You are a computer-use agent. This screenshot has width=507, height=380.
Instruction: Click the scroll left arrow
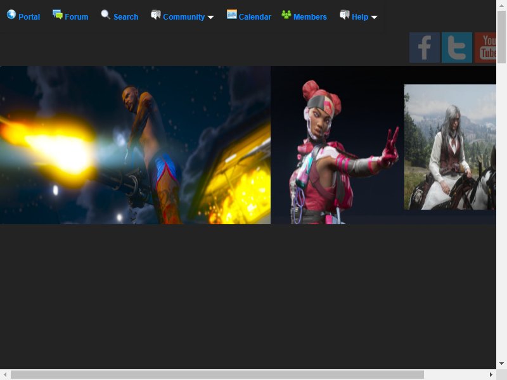(x=5, y=374)
